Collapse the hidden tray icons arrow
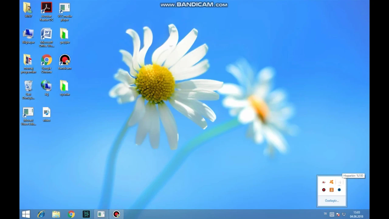 pyautogui.click(x=332, y=214)
